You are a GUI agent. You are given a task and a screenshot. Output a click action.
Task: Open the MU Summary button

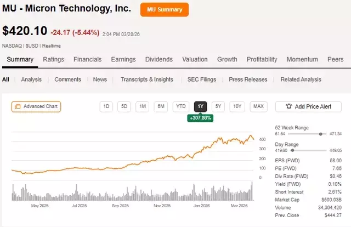(165, 9)
